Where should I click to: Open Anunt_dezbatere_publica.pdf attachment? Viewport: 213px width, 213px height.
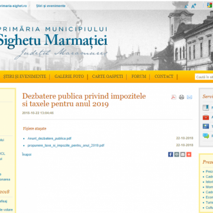50,138
